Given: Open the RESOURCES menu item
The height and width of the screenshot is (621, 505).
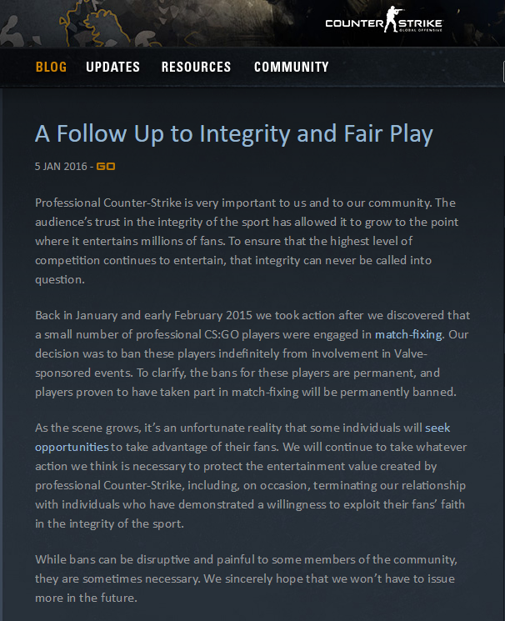Looking at the screenshot, I should coord(196,67).
